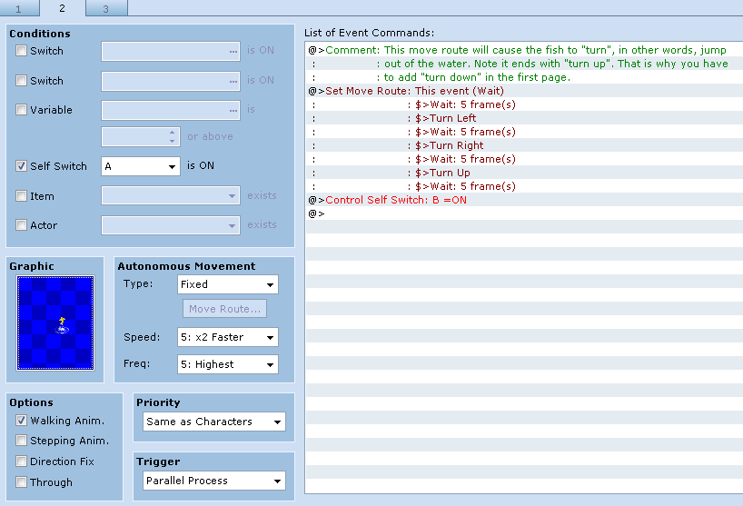Select Wait: 5 frame(s) after Turn Right
743x506 pixels.
click(524, 159)
